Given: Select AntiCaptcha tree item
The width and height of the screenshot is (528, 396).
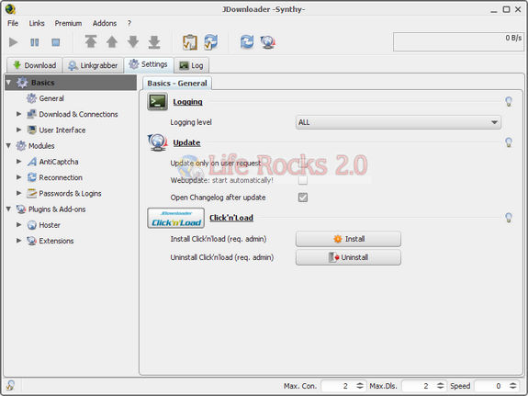Looking at the screenshot, I should (x=52, y=162).
